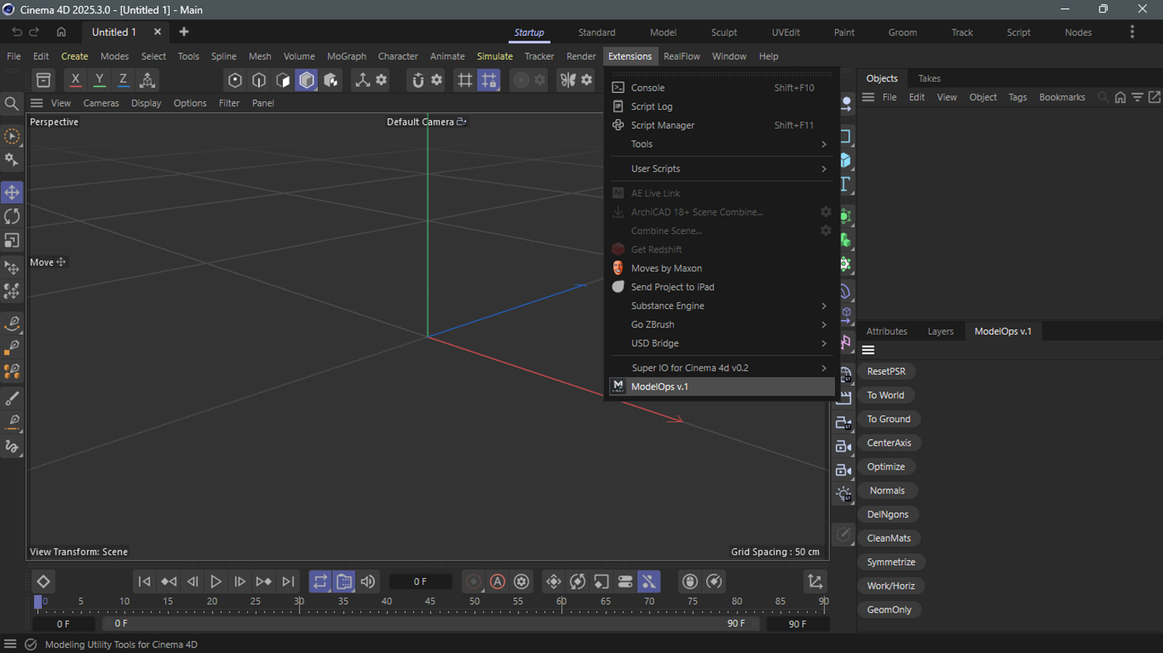The image size is (1163, 653).
Task: Click the redo arrow icon
Action: [x=34, y=32]
